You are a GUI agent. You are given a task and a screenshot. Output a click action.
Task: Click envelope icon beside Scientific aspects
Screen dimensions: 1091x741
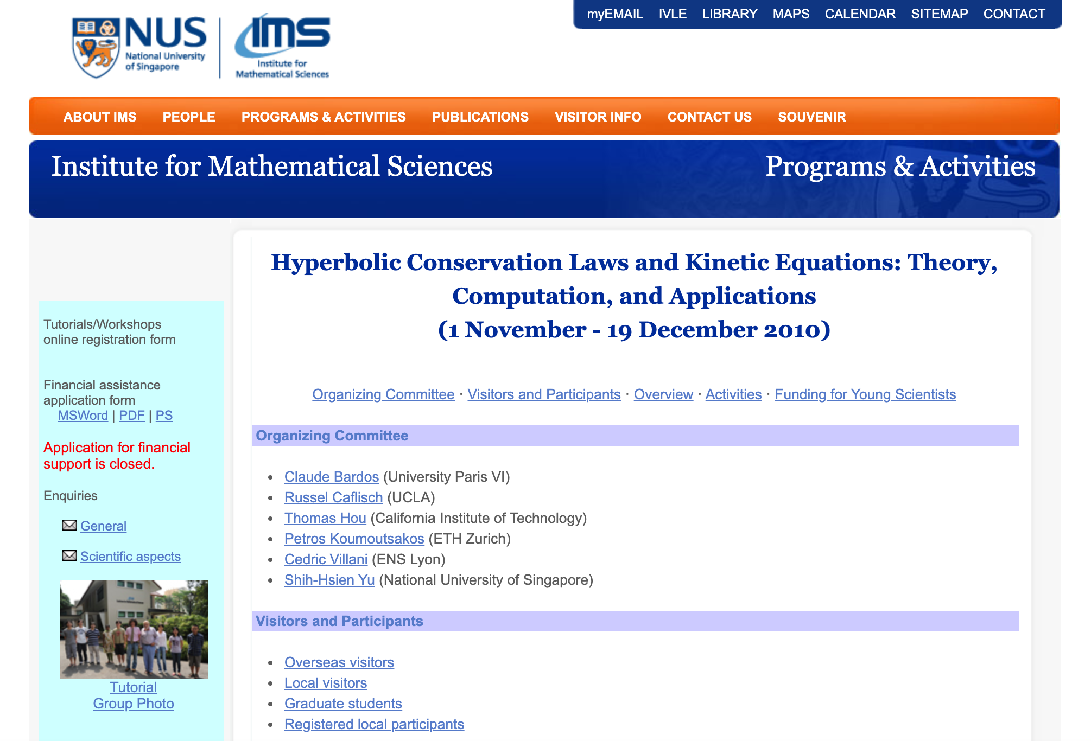point(69,555)
